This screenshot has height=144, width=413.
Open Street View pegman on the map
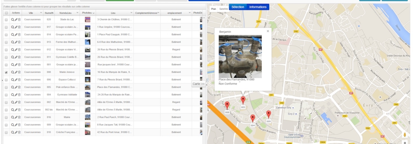(x=405, y=135)
